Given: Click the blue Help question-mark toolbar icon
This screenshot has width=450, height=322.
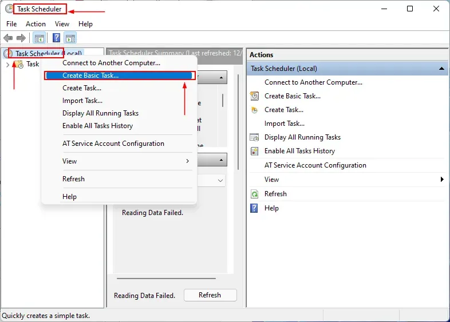Looking at the screenshot, I should click(x=56, y=38).
